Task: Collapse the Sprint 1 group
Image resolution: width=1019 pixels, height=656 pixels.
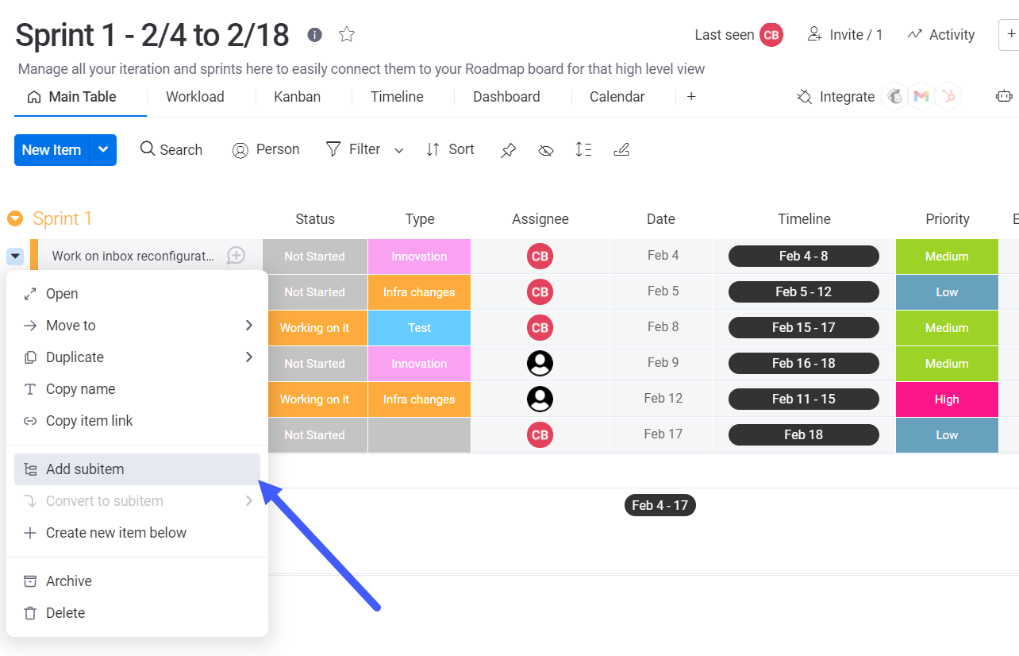Action: 15,218
